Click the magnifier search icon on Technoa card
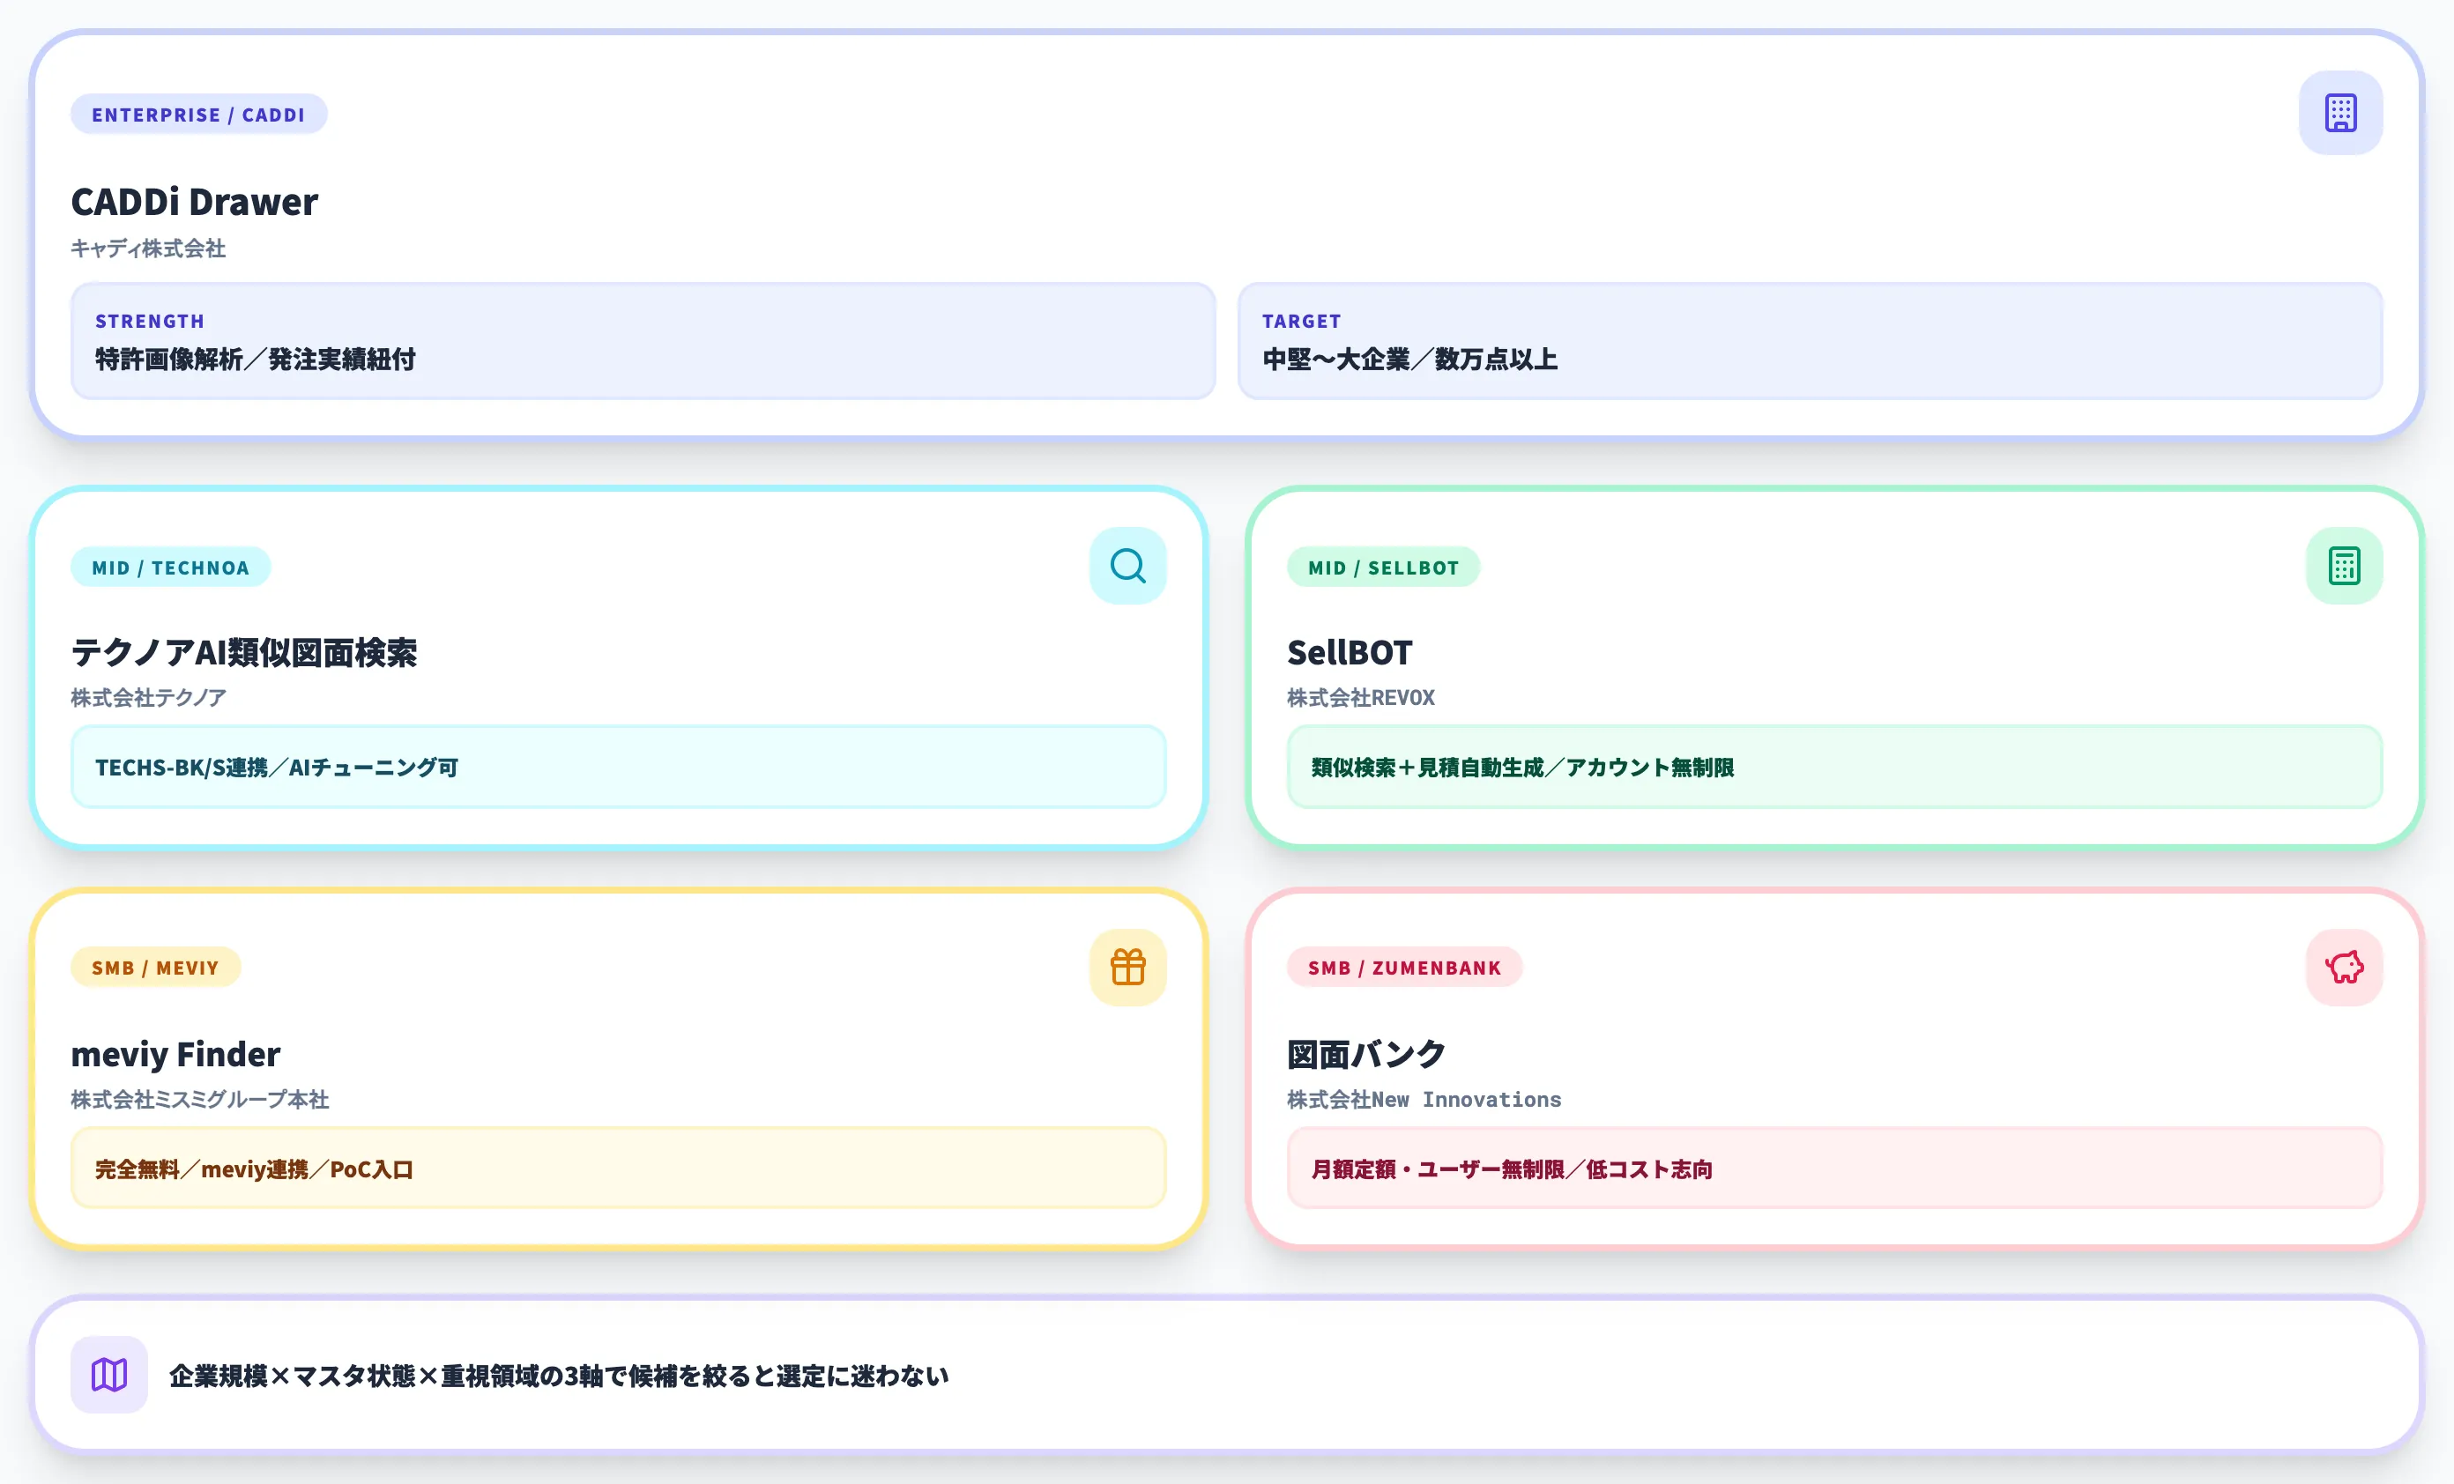The width and height of the screenshot is (2454, 1484). pos(1127,566)
